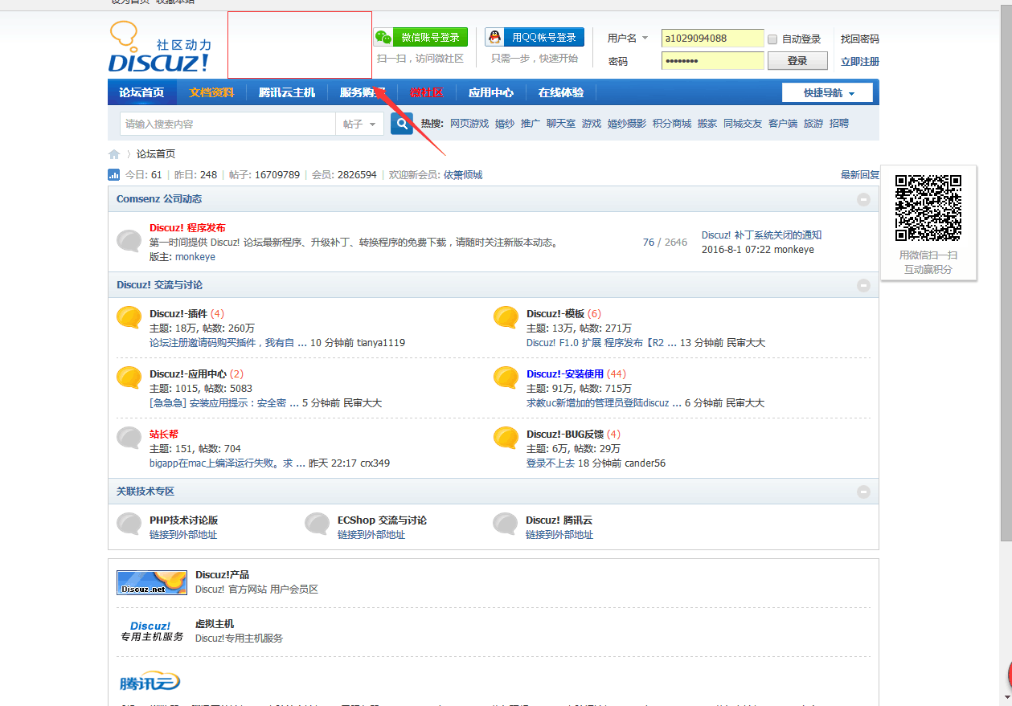Screen dimensions: 1012x706
Task: Open the 用户名 login-type dropdown
Action: [x=628, y=38]
